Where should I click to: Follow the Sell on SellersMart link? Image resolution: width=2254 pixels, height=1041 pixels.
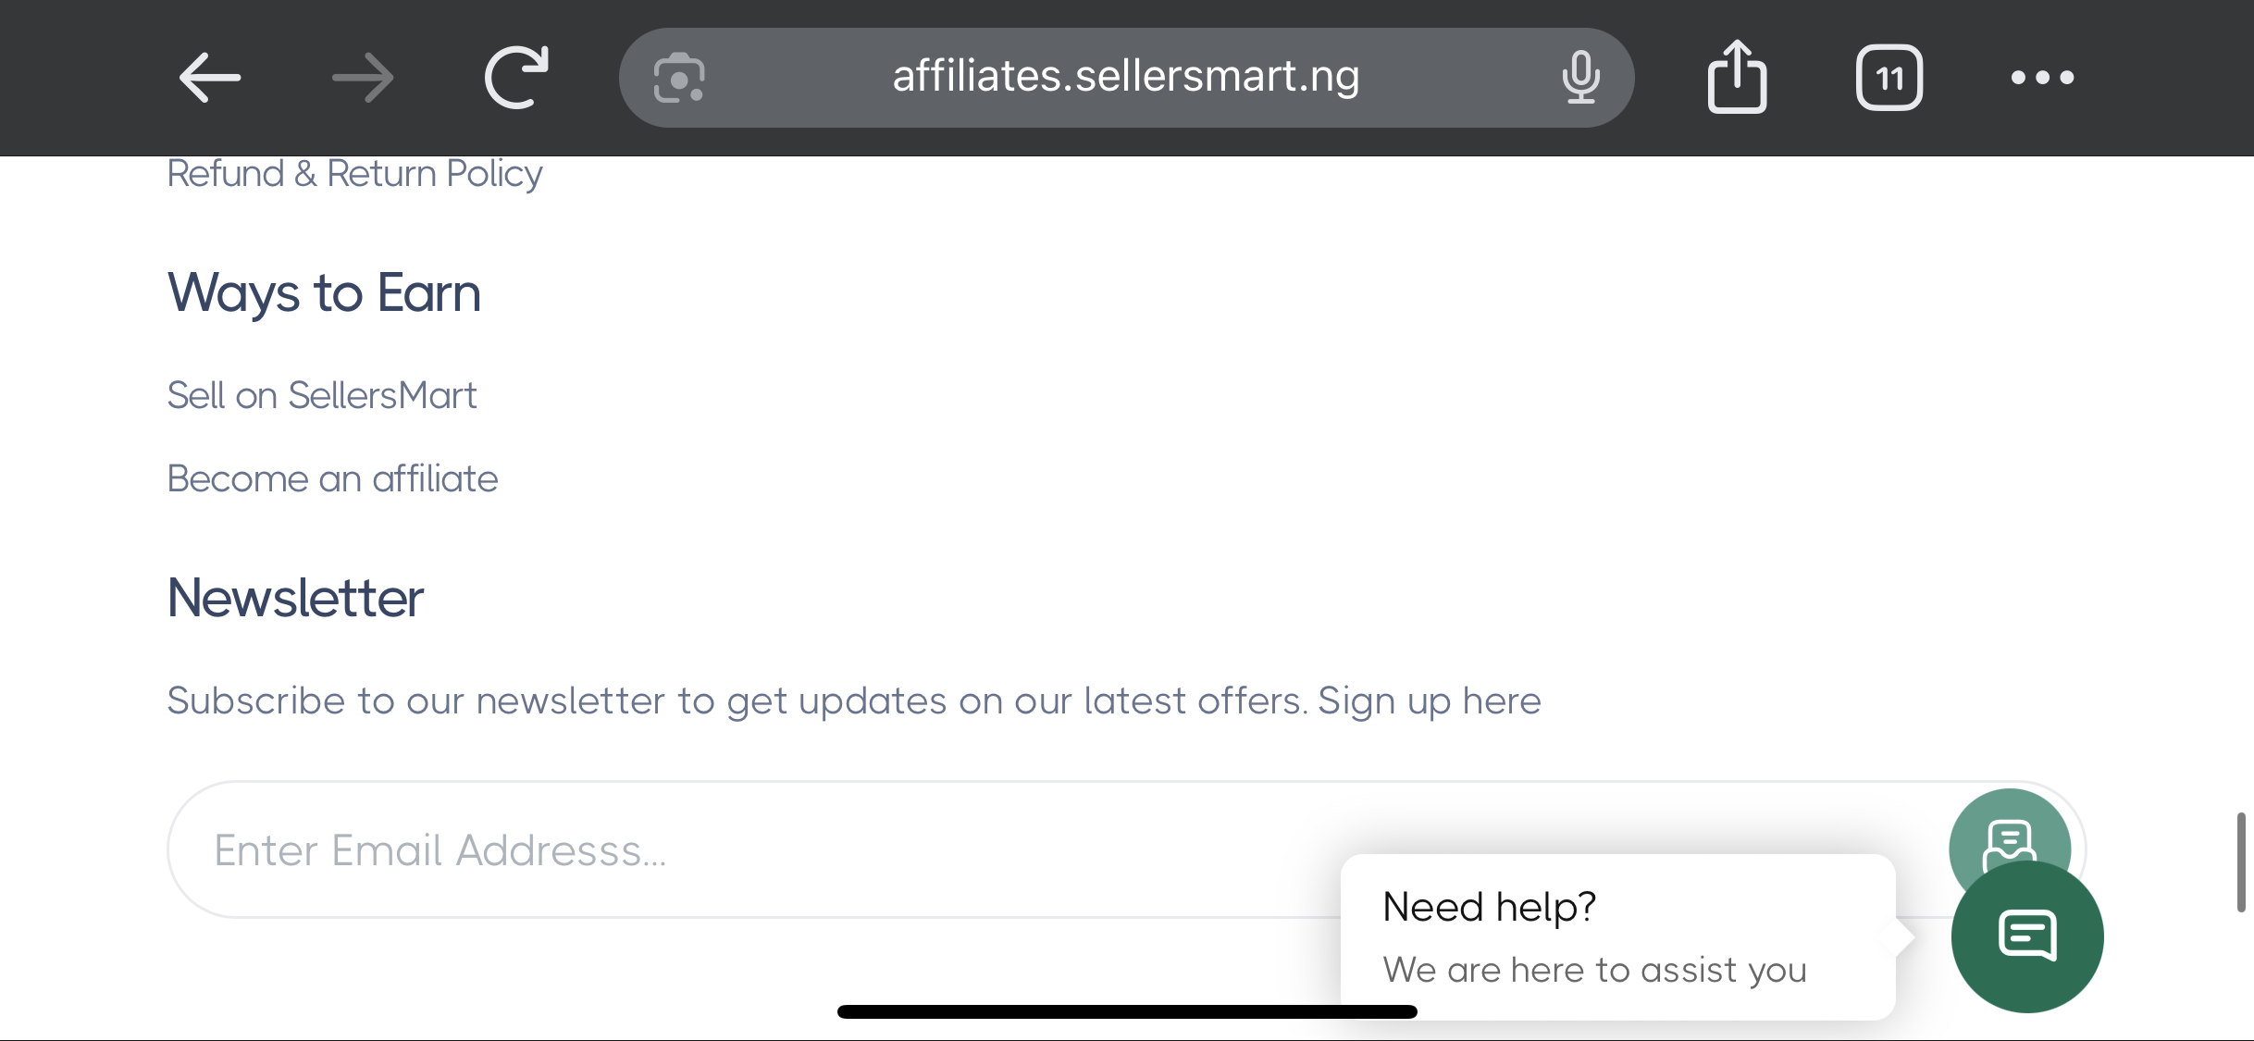pyautogui.click(x=322, y=395)
